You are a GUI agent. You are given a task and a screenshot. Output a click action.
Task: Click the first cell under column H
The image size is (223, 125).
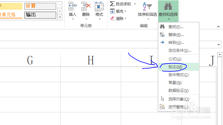(x=91, y=74)
